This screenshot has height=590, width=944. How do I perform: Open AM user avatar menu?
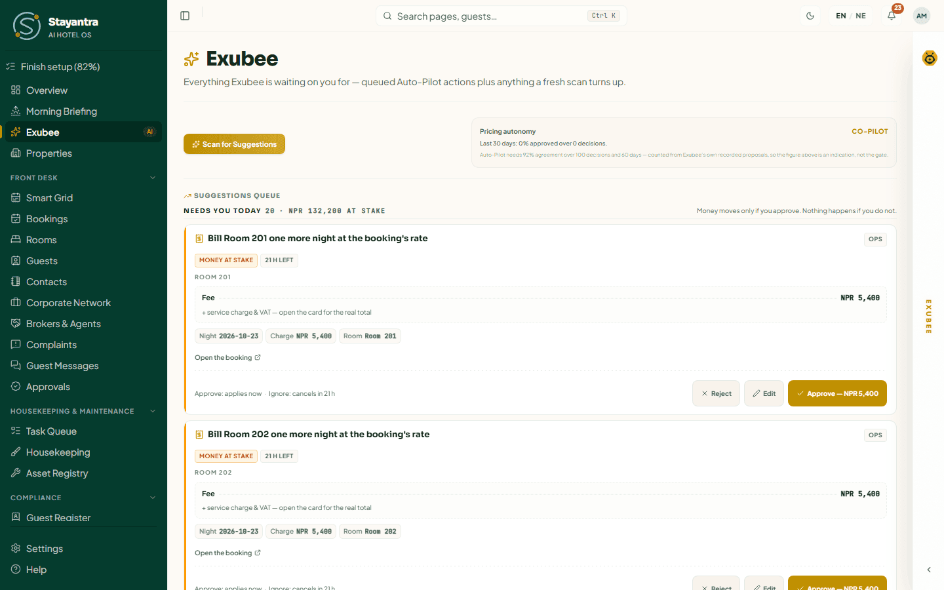(922, 16)
